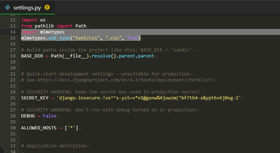The width and height of the screenshot is (280, 153).
Task: Click 'resolve' method on line 18
Action: 101,56
